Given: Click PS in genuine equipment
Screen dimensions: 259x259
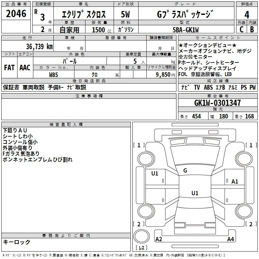Looking at the screenshot, I should [x=244, y=87].
